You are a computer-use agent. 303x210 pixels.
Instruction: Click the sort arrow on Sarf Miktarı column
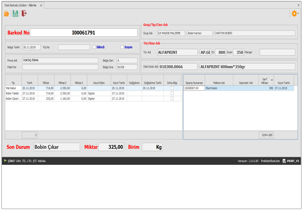(272, 81)
